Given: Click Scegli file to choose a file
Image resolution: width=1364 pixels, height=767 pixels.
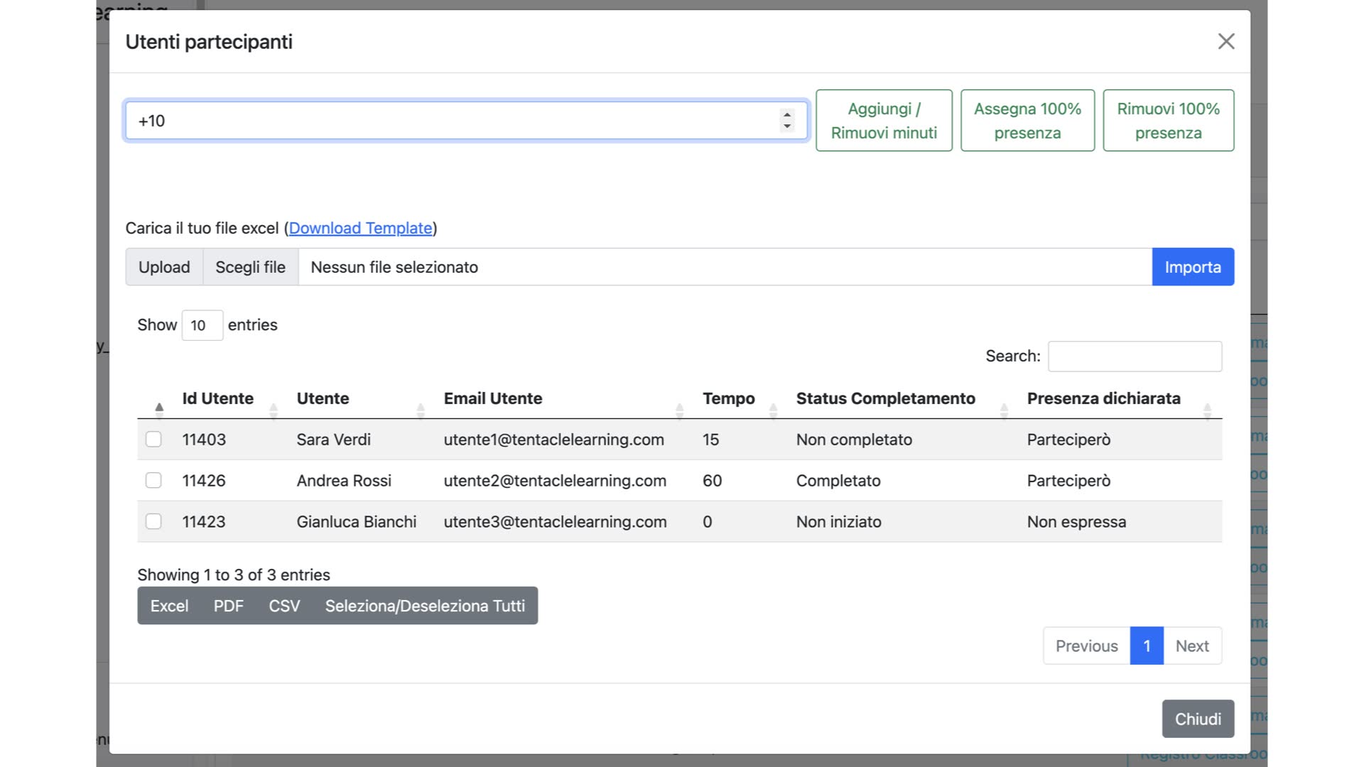Looking at the screenshot, I should pos(250,267).
